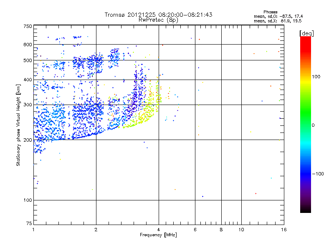334x250 pixels.
Task: Click the black bottom of the phase colorbar
Action: [306, 210]
